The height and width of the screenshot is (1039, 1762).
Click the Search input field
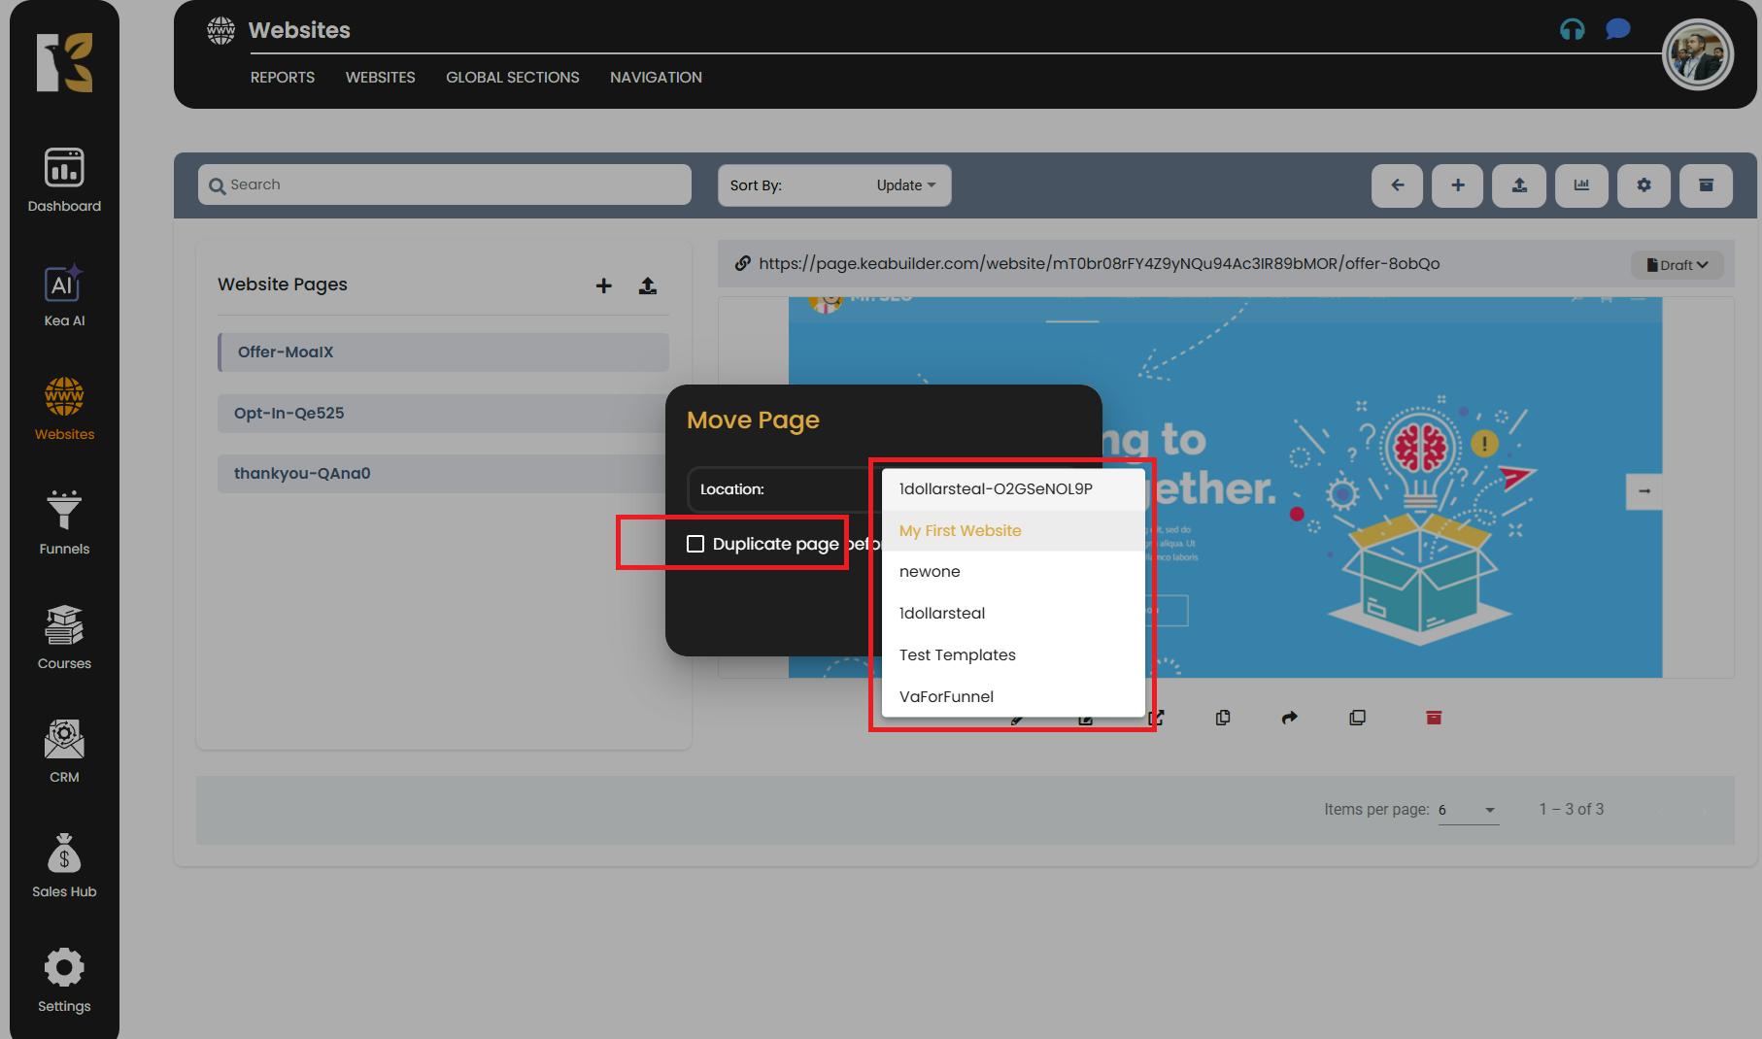click(x=445, y=184)
